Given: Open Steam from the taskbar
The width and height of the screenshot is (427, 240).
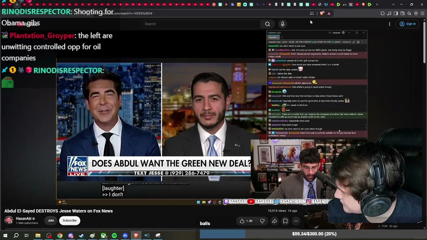Looking at the screenshot, I should (81, 236).
